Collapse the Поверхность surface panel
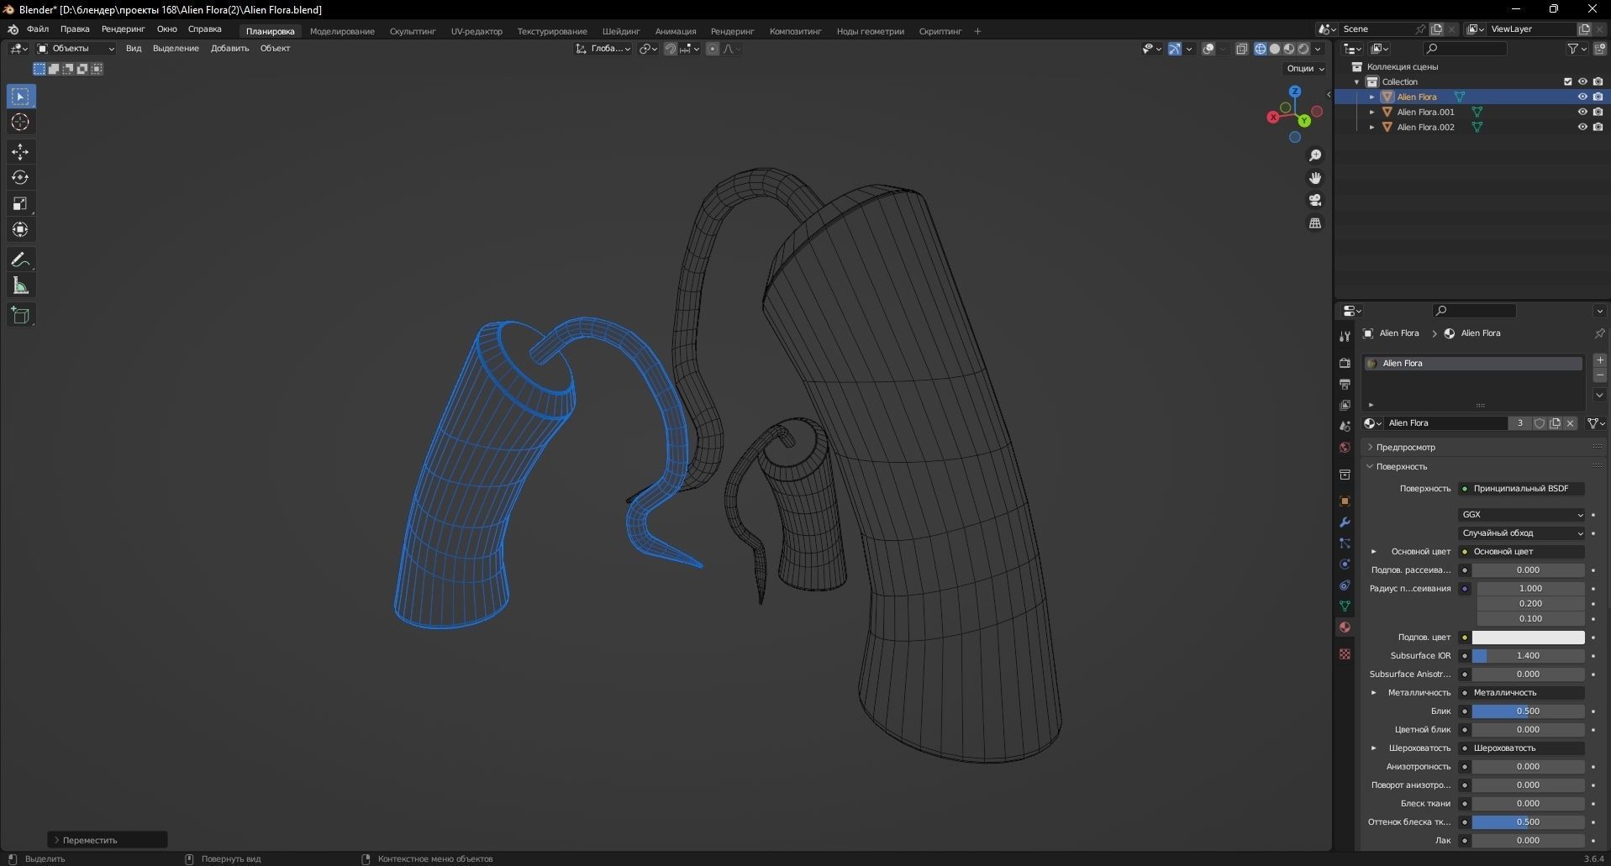Screen dimensions: 1611x866 (x=1370, y=467)
